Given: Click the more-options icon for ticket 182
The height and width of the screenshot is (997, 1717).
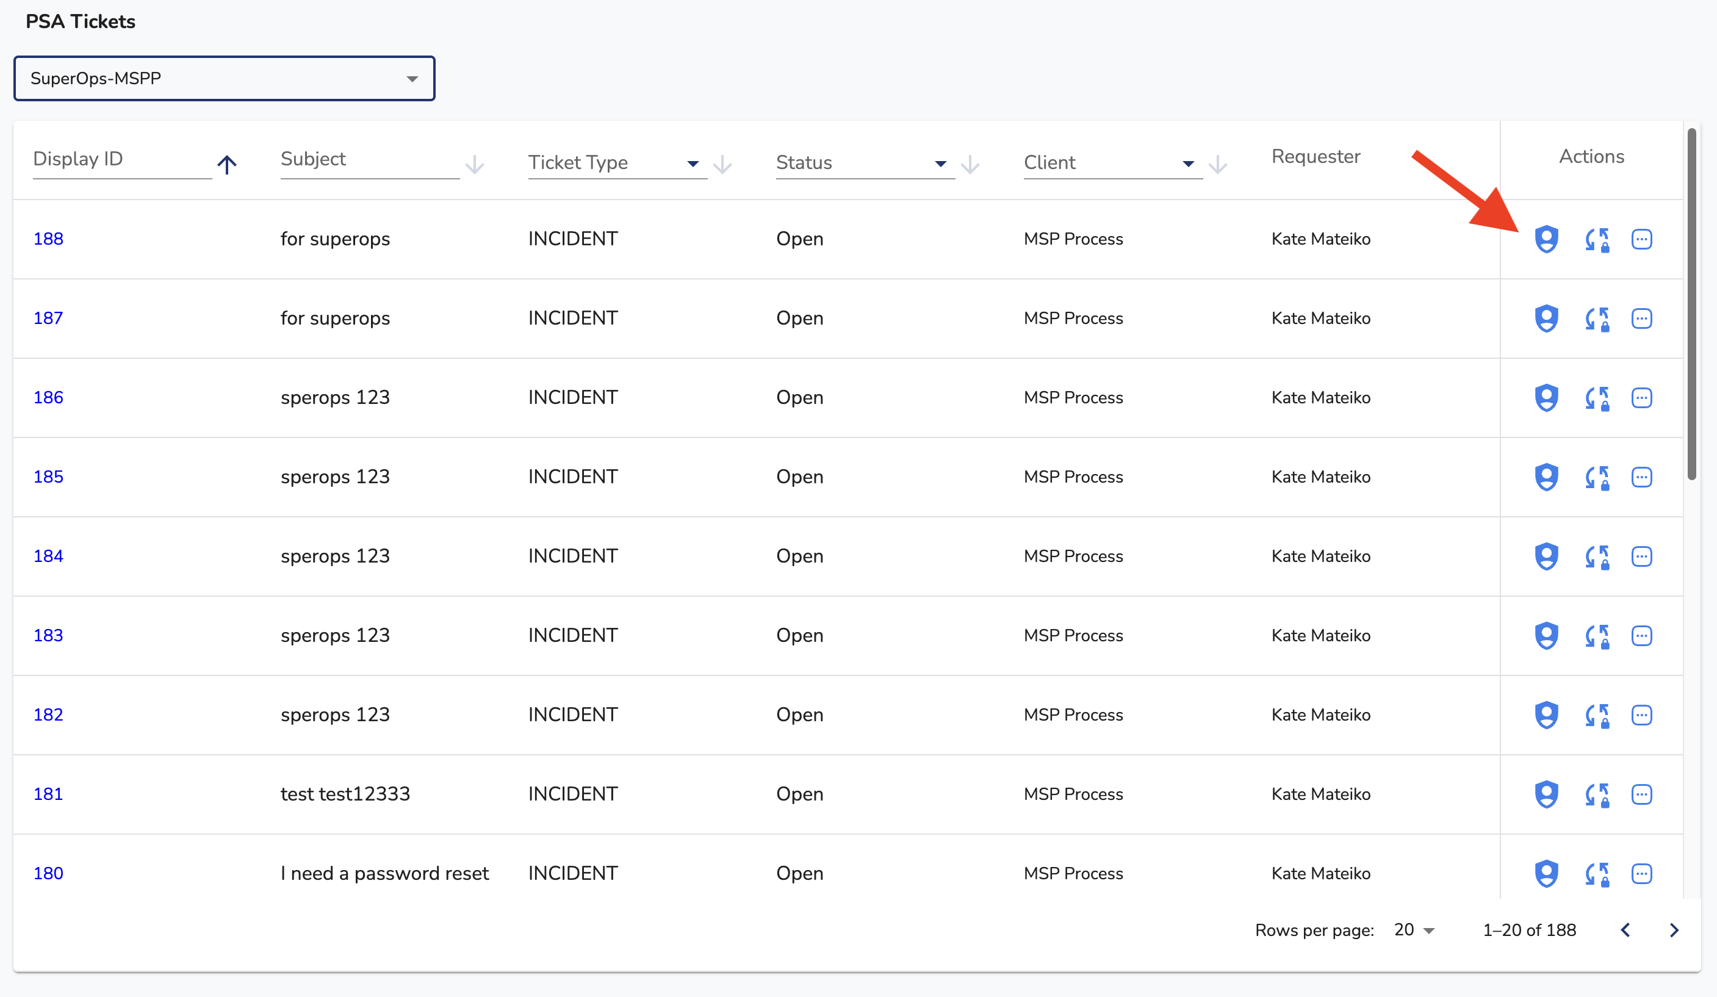Looking at the screenshot, I should [x=1641, y=716].
